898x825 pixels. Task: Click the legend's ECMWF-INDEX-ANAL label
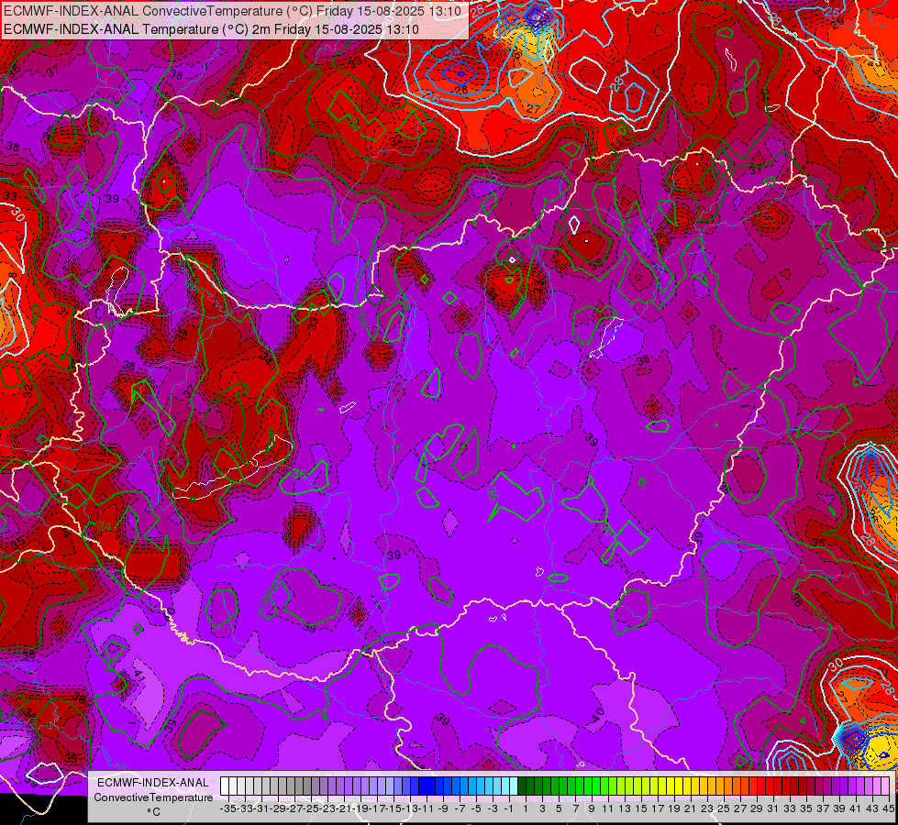[x=153, y=783]
